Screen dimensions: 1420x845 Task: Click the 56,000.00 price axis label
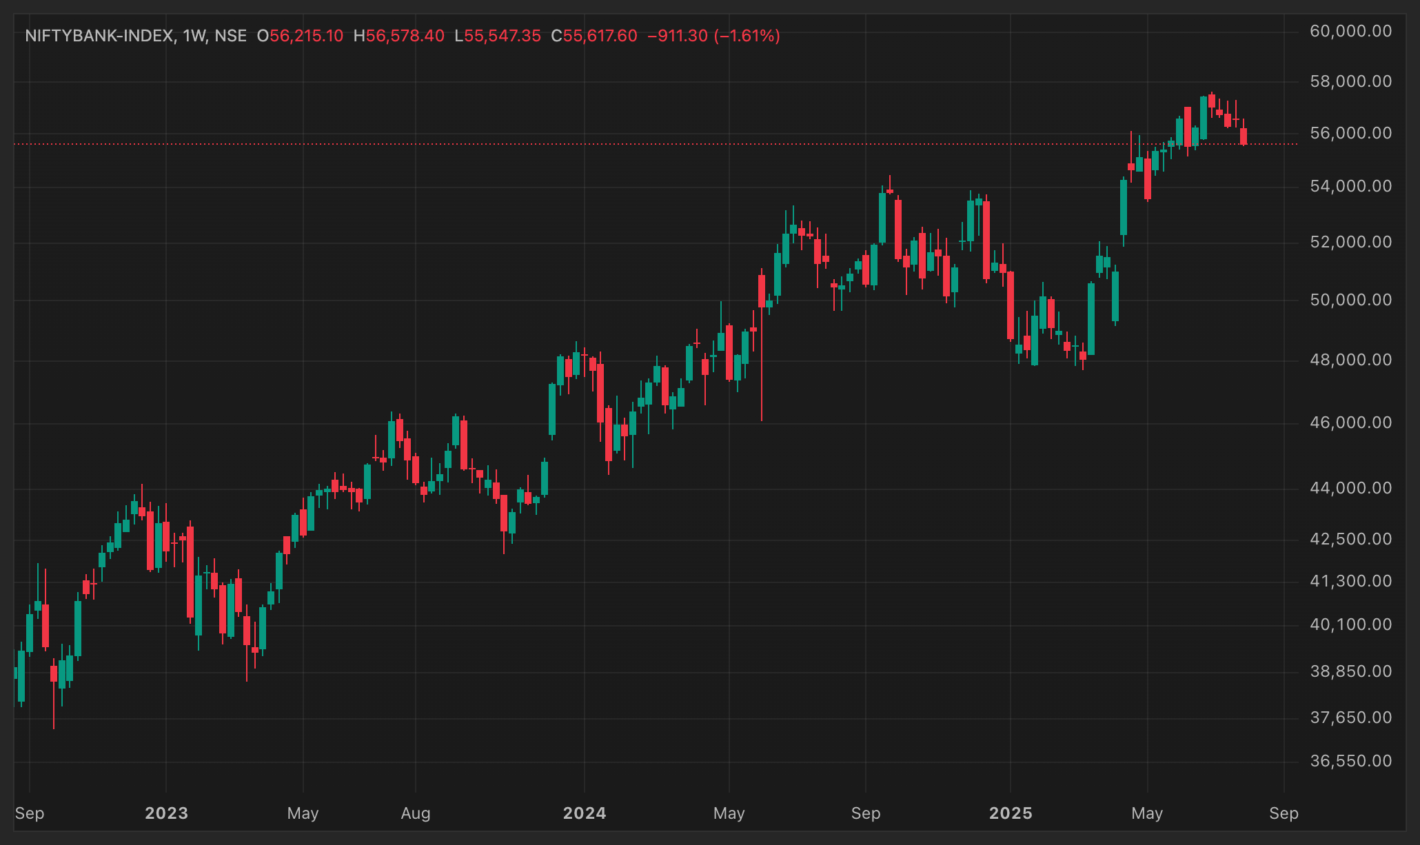pyautogui.click(x=1350, y=133)
